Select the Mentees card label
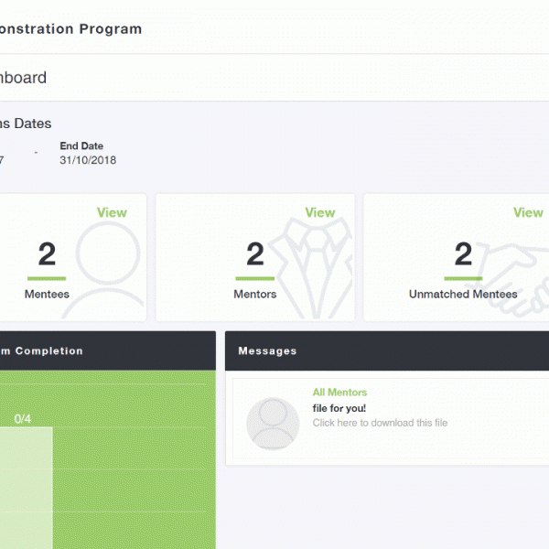This screenshot has width=549, height=549. 47,294
